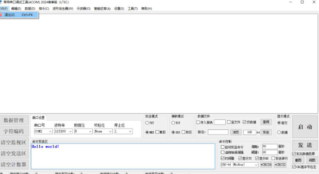319x174 pixels.
Task: Open the 串口号 COM2 dropdown
Action: coord(43,131)
